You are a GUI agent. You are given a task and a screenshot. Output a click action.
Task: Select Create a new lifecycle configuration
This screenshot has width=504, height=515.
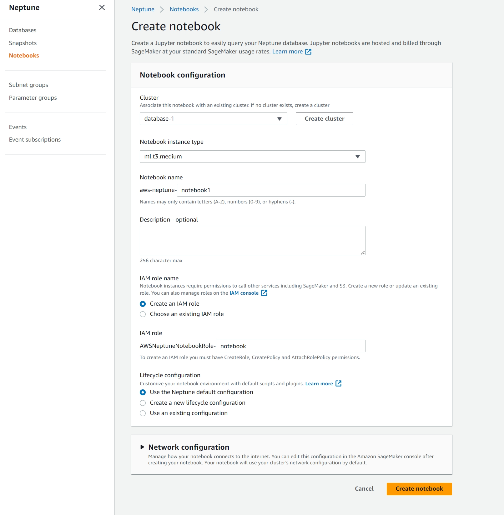pos(143,403)
